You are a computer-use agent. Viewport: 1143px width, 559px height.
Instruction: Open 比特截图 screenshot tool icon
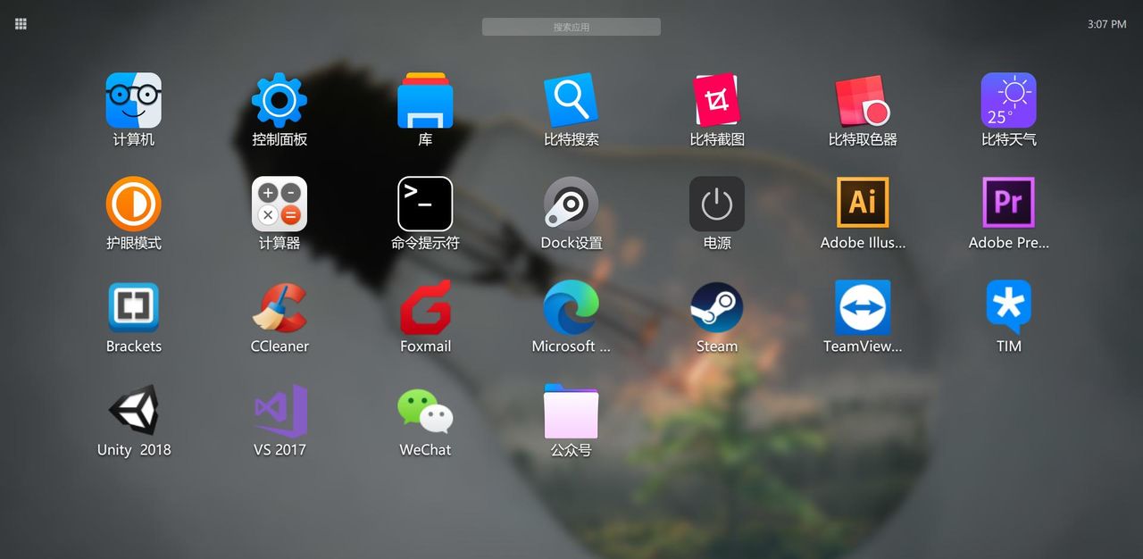click(x=717, y=100)
